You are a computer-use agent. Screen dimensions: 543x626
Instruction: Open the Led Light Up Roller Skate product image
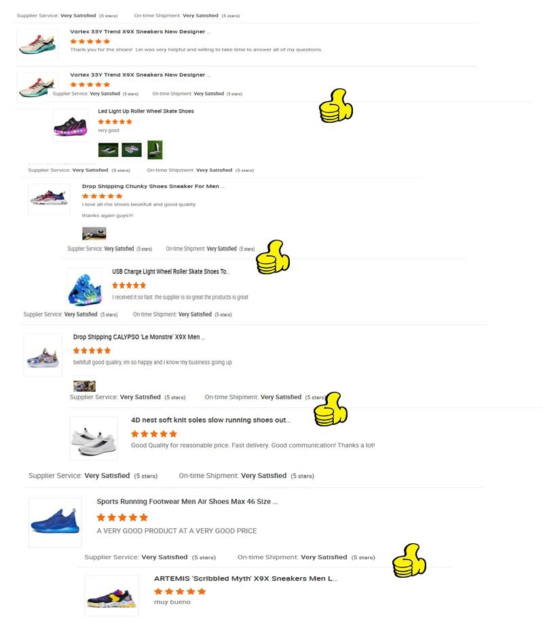click(71, 125)
